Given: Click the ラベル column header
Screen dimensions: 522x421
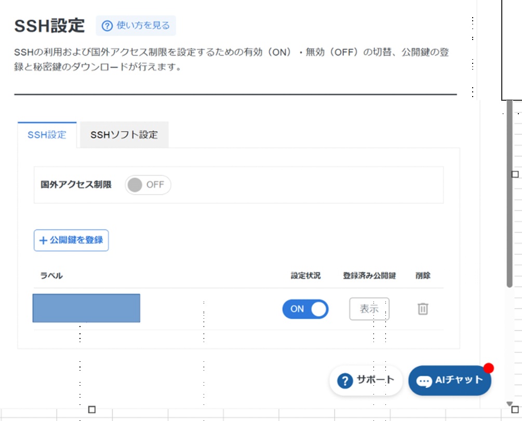Looking at the screenshot, I should tap(51, 276).
